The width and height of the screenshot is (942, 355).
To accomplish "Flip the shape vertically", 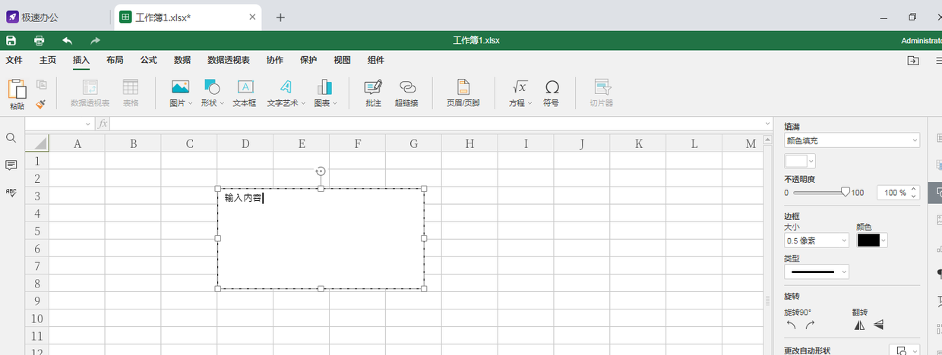I will [878, 325].
